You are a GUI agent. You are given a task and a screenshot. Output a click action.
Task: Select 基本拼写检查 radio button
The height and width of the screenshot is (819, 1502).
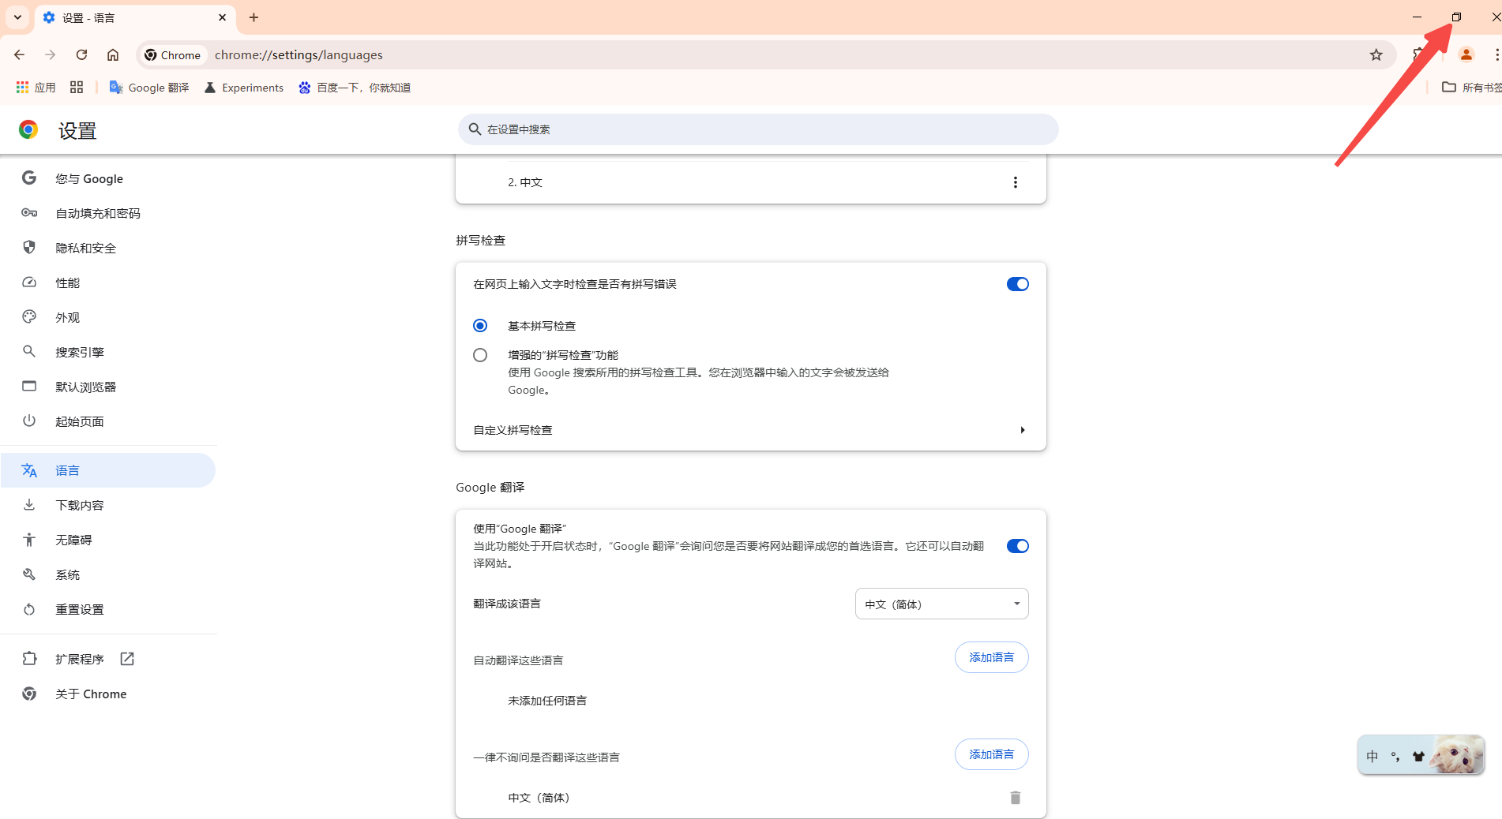480,326
